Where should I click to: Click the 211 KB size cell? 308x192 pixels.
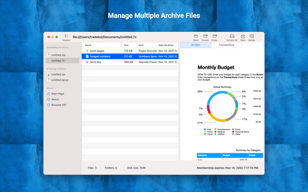128,56
